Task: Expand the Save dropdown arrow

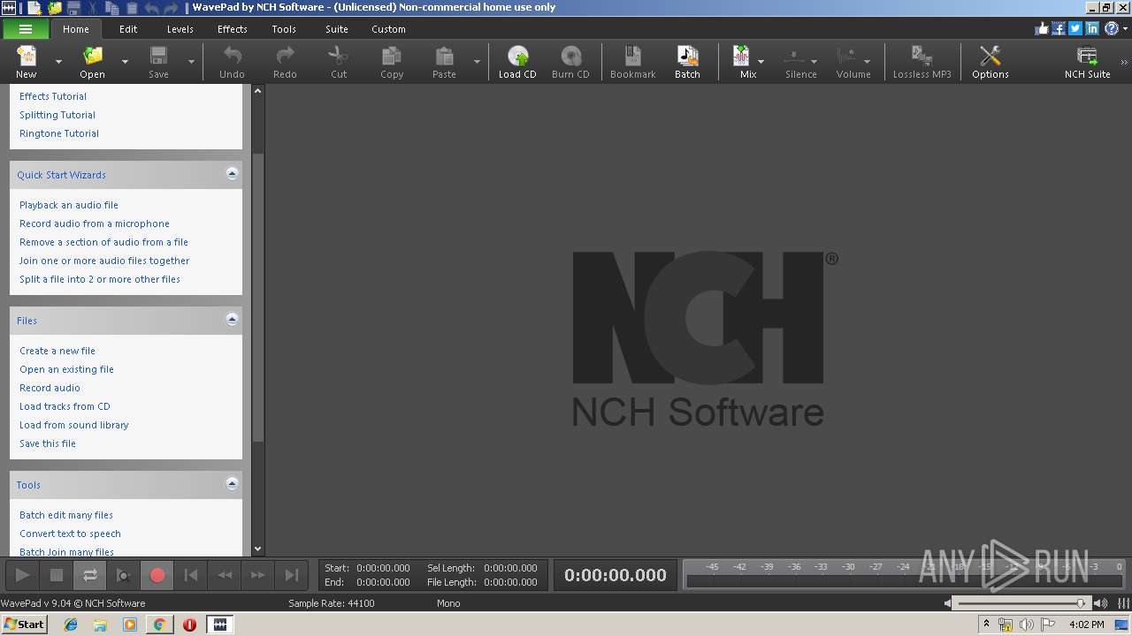Action: pyautogui.click(x=191, y=62)
